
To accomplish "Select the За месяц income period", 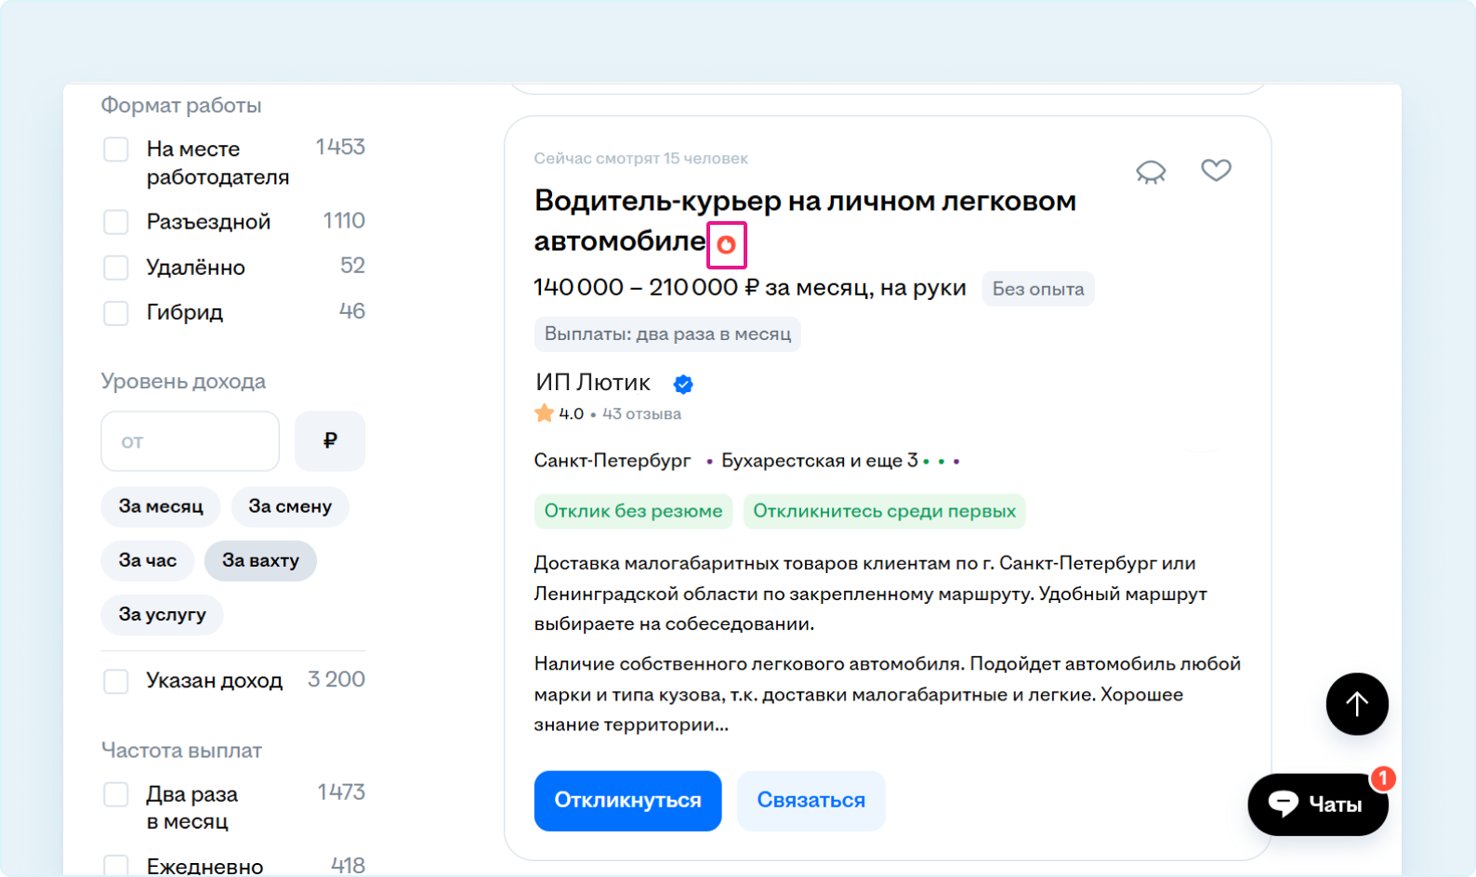I will click(x=160, y=506).
